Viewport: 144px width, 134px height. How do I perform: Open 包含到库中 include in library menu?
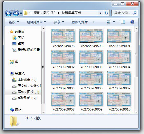pos(36,22)
